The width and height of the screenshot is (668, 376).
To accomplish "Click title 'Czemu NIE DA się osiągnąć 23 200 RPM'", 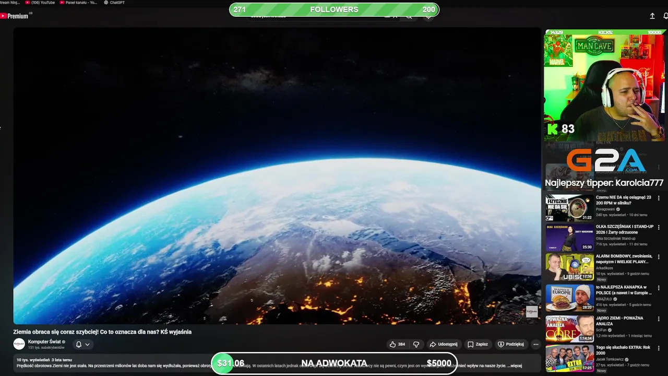I will tap(624, 200).
